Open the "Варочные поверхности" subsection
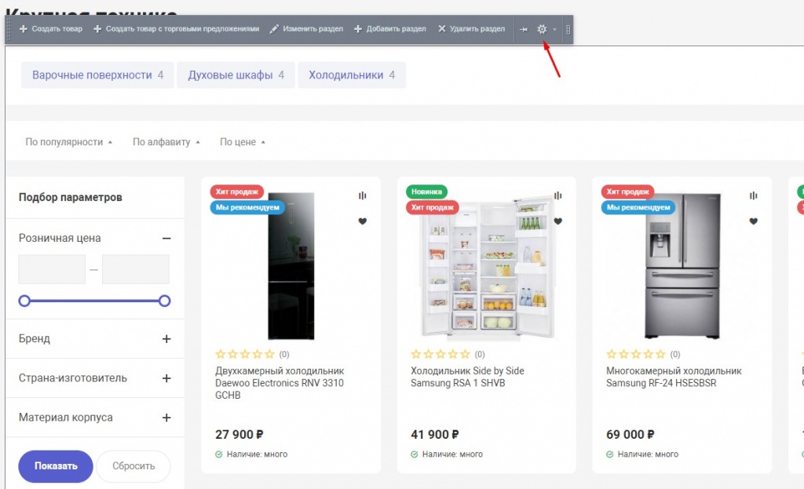Image resolution: width=804 pixels, height=489 pixels. point(97,75)
